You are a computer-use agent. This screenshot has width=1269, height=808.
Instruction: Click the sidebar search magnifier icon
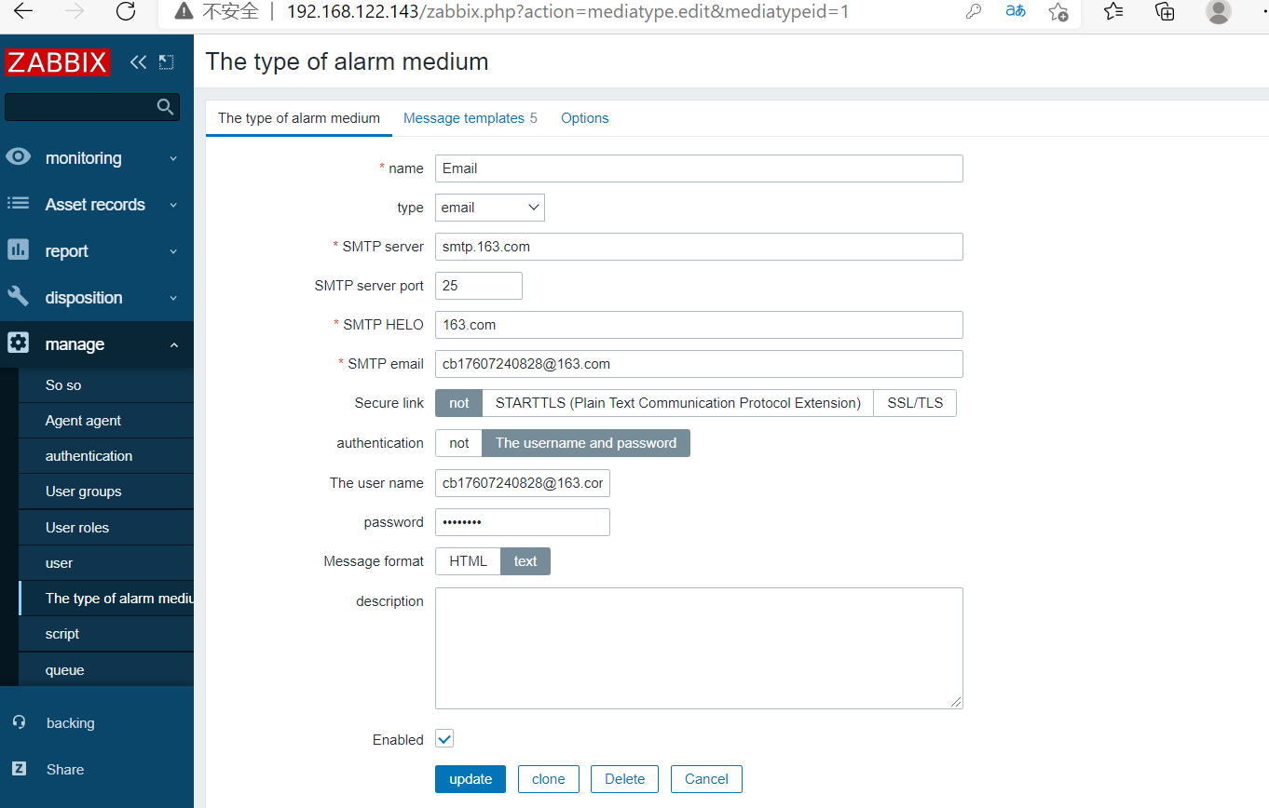click(166, 107)
